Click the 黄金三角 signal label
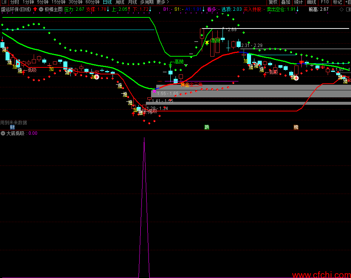 point(191,85)
